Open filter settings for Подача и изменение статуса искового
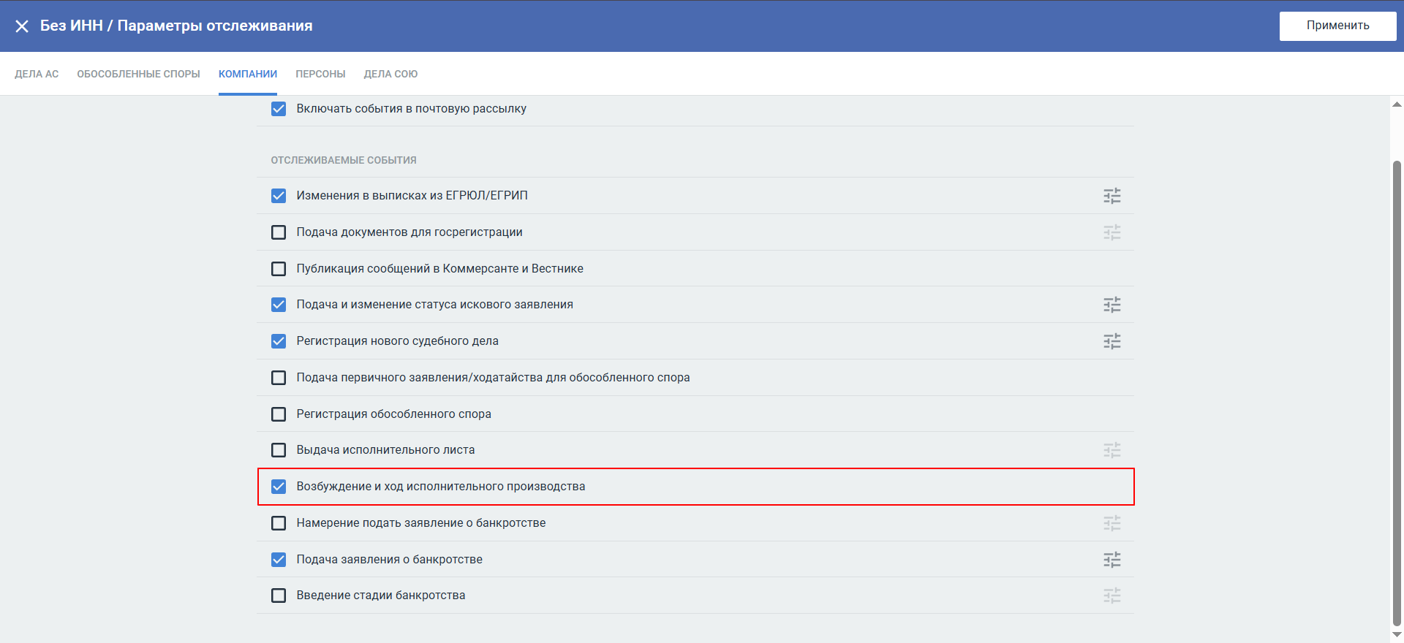The width and height of the screenshot is (1404, 643). pos(1112,305)
